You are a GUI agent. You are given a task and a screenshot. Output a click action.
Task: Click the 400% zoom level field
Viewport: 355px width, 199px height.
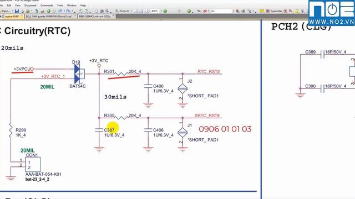click(155, 11)
